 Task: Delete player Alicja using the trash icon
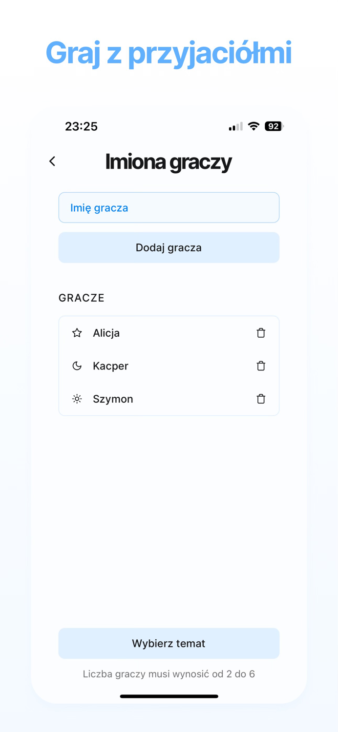261,333
